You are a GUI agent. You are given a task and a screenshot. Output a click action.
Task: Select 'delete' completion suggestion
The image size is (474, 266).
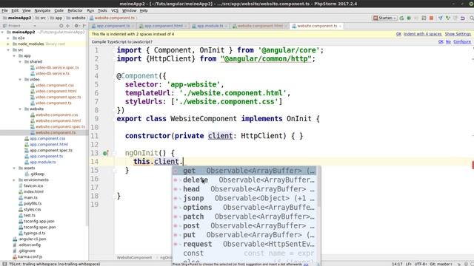coord(244,180)
